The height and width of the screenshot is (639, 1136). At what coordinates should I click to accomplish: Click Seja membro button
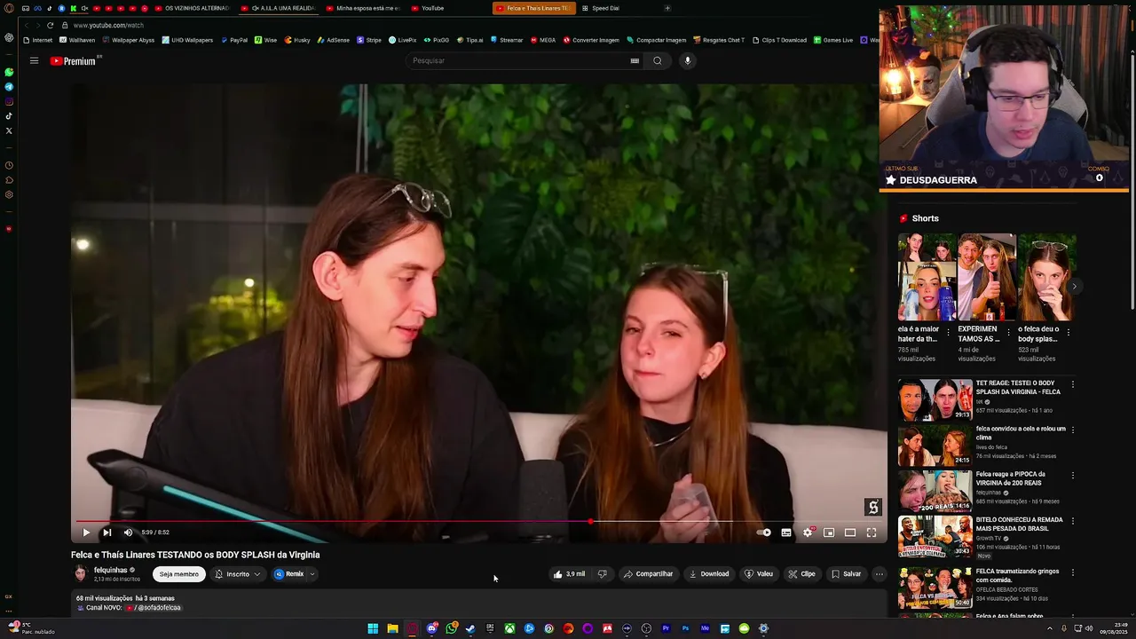[178, 574]
